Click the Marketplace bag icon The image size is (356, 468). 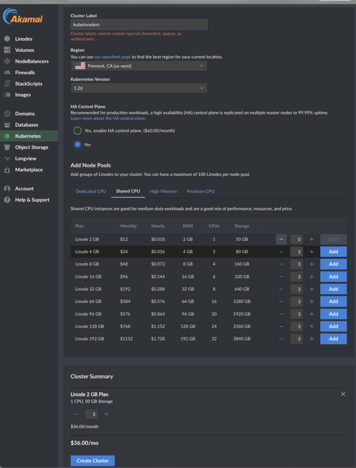click(x=7, y=170)
